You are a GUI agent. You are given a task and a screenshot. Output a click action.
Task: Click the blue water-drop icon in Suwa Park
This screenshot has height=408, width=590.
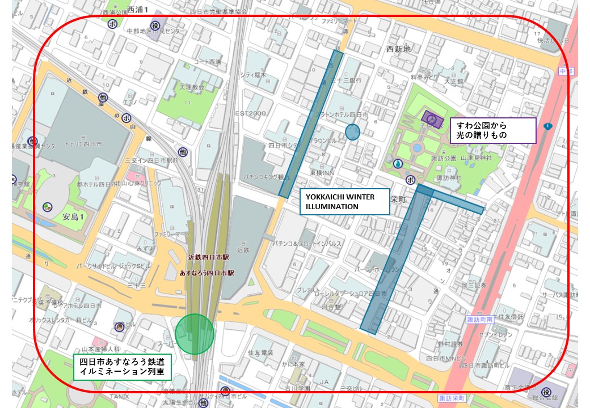coord(398,164)
